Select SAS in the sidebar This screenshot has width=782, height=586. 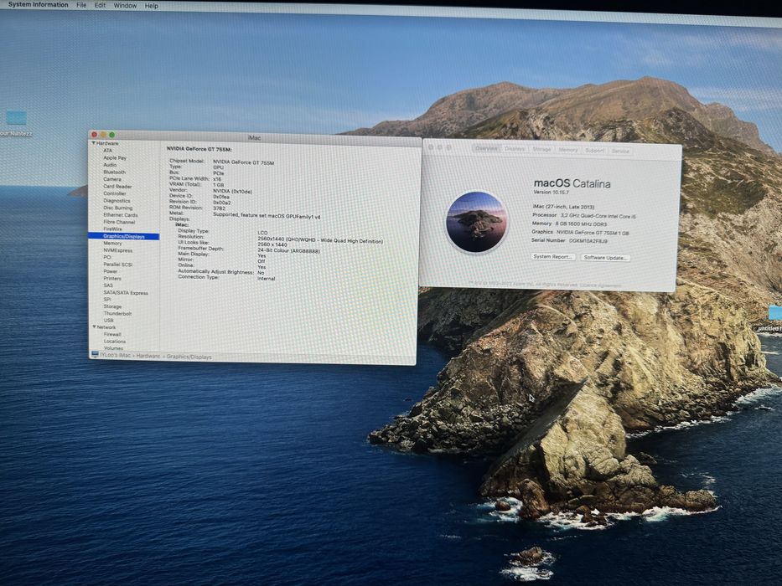[108, 285]
